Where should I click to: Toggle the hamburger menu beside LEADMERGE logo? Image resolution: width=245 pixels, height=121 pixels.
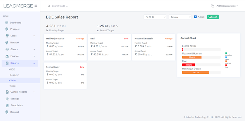coord(36,6)
